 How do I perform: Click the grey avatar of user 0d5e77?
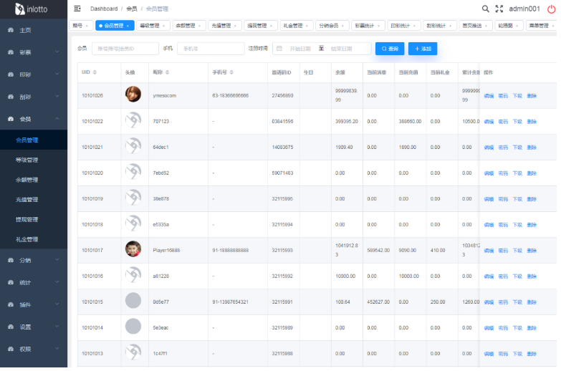coord(133,301)
